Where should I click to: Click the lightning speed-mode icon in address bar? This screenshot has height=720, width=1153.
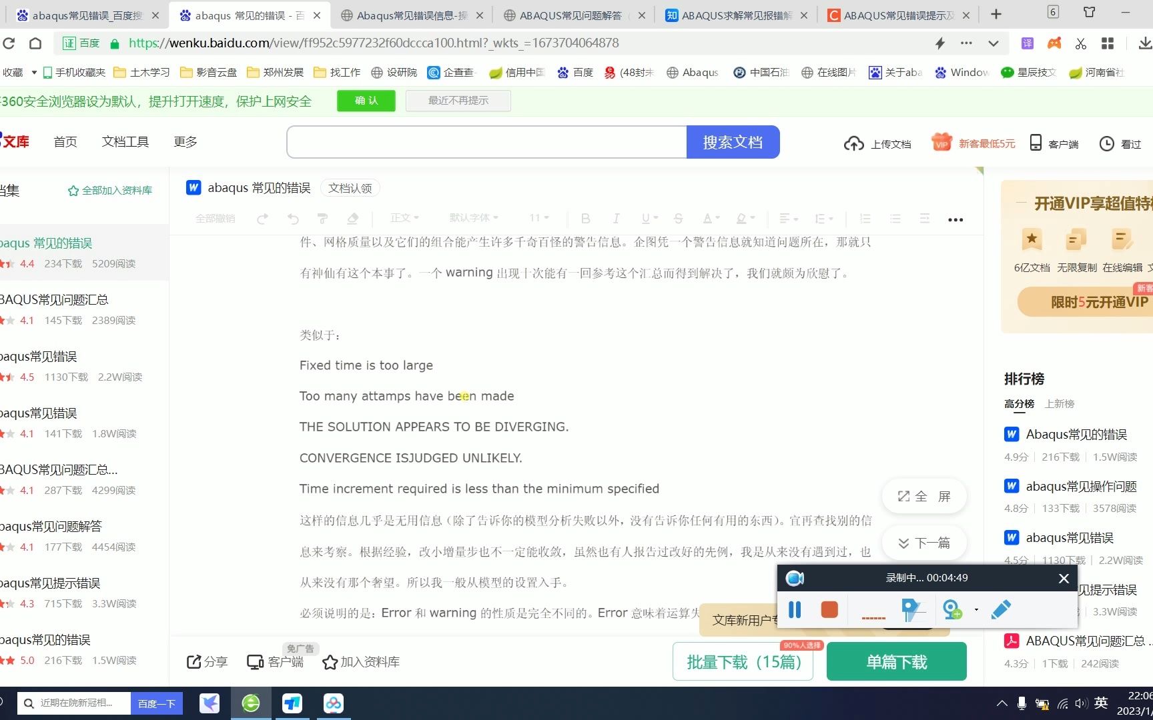[x=940, y=43]
